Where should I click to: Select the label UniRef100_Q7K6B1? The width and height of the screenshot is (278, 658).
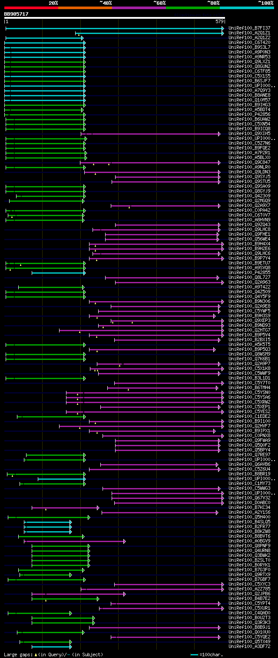point(249,359)
